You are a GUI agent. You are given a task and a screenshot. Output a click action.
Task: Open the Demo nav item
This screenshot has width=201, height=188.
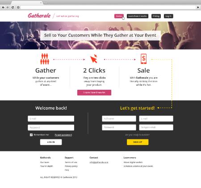119,16
